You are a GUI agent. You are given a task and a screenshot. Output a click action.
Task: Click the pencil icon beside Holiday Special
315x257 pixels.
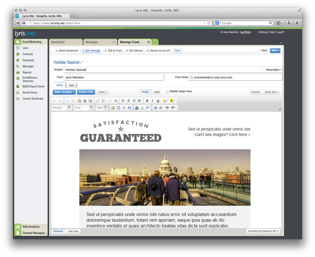pos(82,62)
